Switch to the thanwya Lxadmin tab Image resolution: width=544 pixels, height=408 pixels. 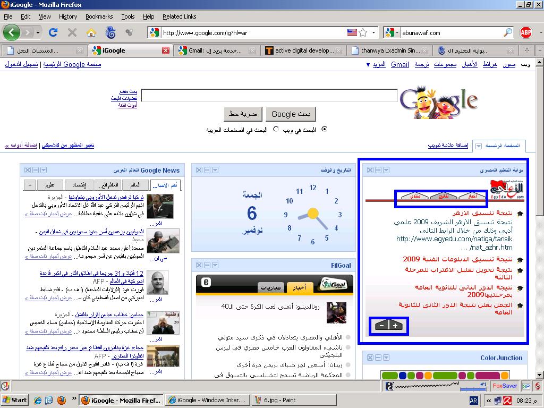389,50
